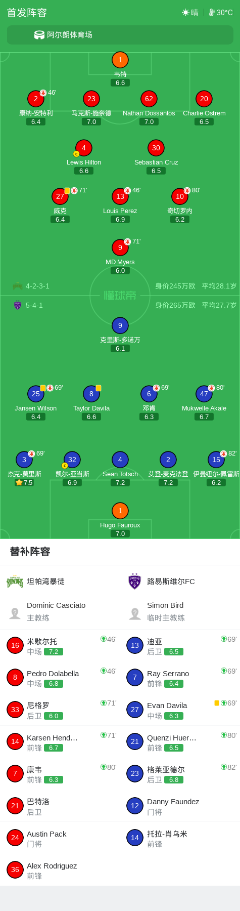Open substitute 米歇尔托 number 16 row
The height and width of the screenshot is (911, 240).
(x=60, y=645)
